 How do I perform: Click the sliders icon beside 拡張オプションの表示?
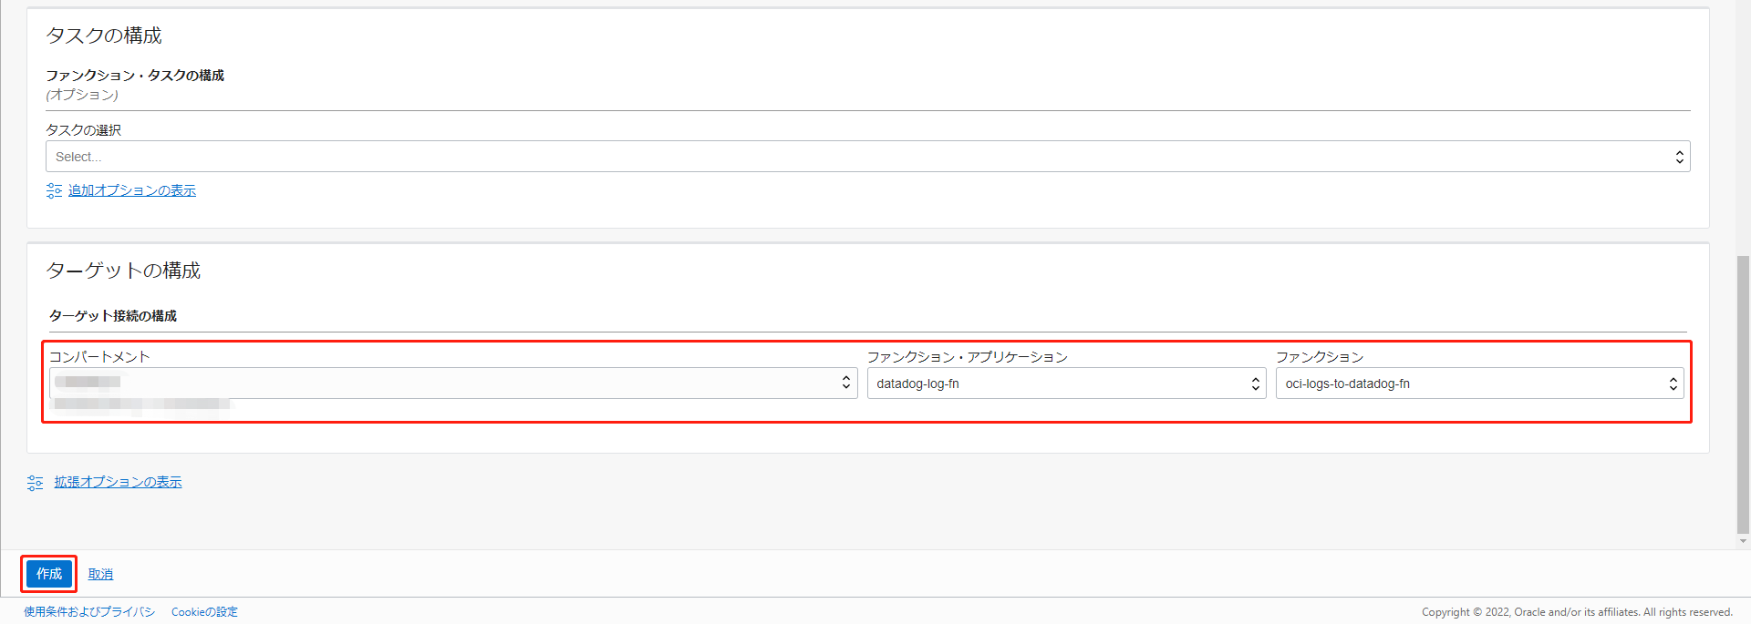point(35,483)
